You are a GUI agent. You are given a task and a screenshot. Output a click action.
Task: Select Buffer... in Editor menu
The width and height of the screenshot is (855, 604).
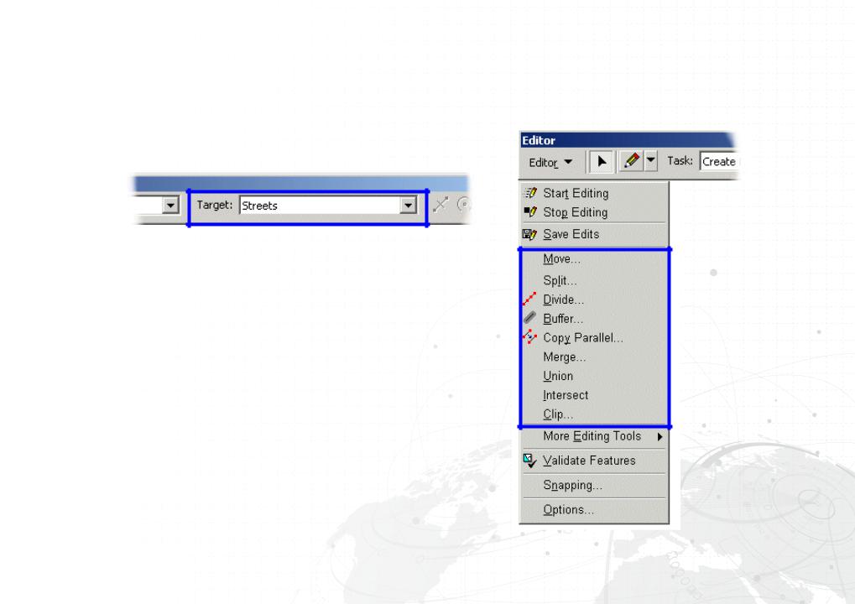pyautogui.click(x=594, y=318)
